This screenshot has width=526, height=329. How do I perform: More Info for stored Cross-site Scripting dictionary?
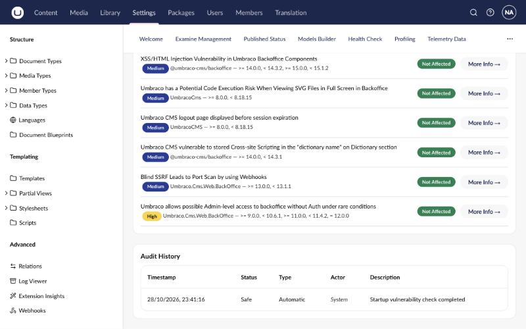coord(484,153)
